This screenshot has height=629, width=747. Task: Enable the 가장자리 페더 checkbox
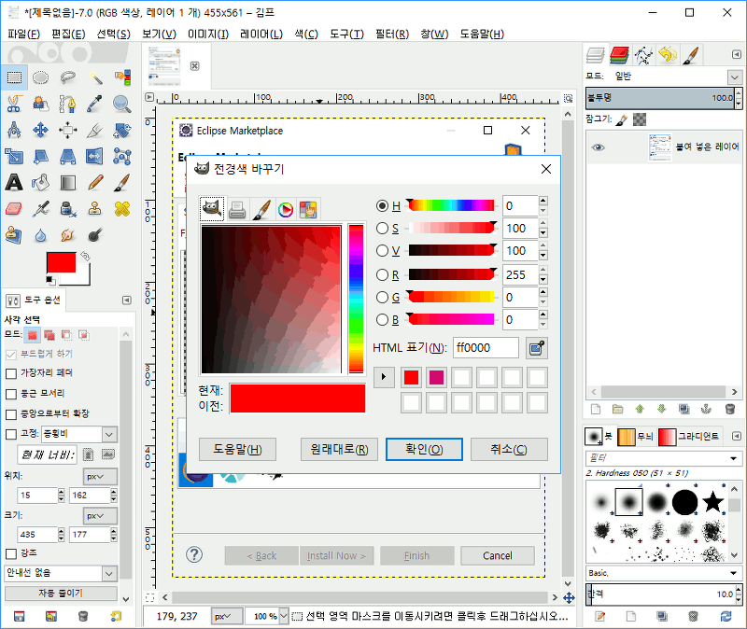click(x=11, y=373)
